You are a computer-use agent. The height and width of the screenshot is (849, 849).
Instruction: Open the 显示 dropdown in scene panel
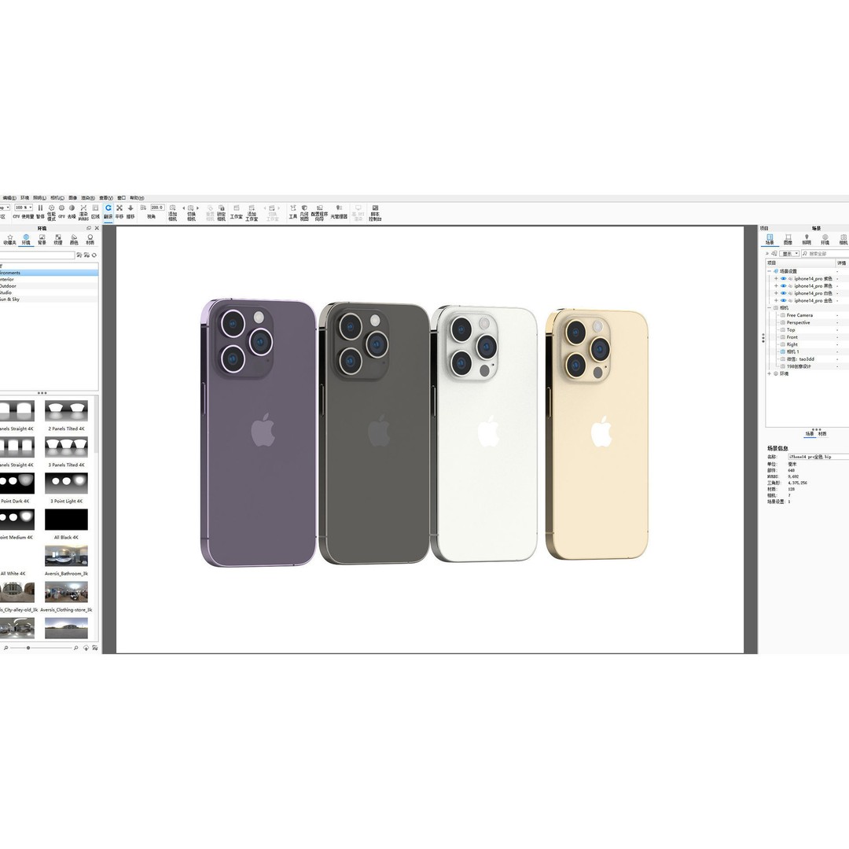[789, 254]
